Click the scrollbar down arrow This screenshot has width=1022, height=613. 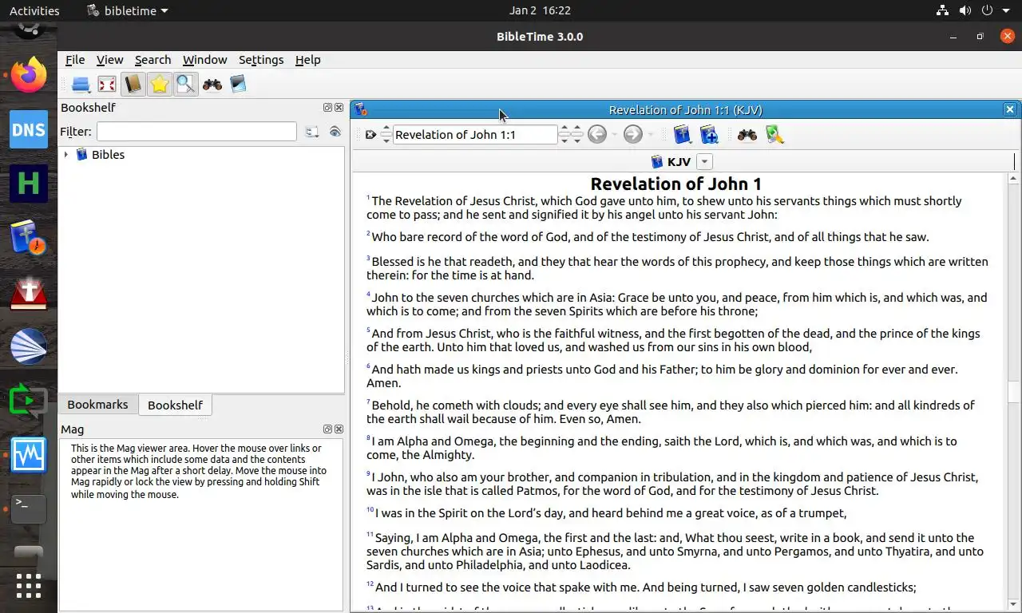1013,603
